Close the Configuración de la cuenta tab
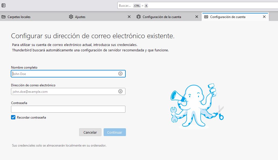Viewport: 278px width, 160px height. [197, 17]
